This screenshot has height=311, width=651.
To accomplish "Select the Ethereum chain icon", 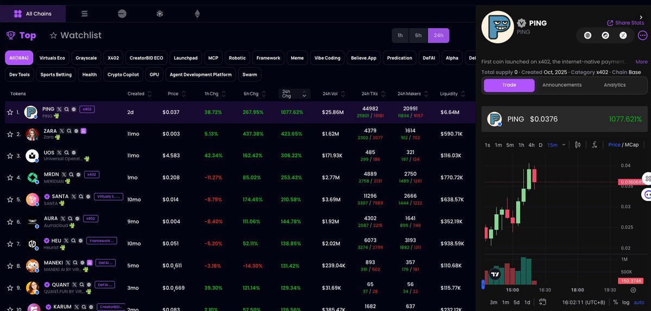I will tap(197, 14).
